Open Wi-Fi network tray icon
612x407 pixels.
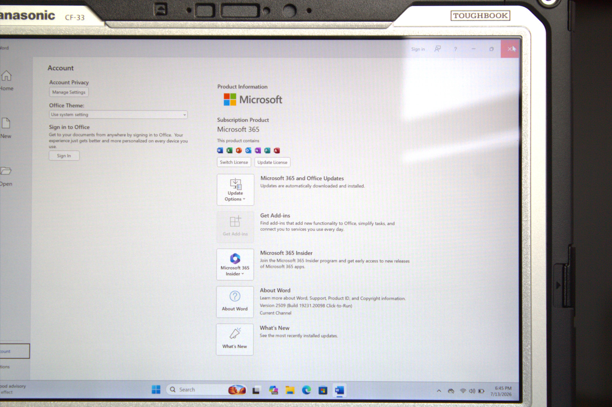pos(463,391)
